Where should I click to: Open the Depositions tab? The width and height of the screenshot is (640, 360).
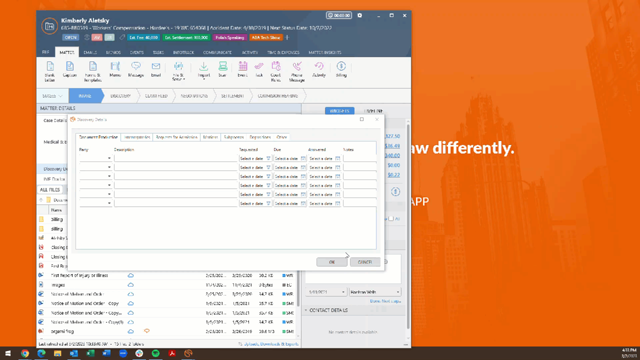[x=260, y=137]
